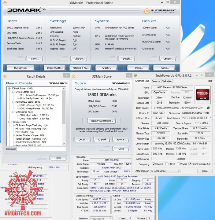The image size is (215, 220).
Task: Click Close in the Result Details window
Action: coord(58,158)
